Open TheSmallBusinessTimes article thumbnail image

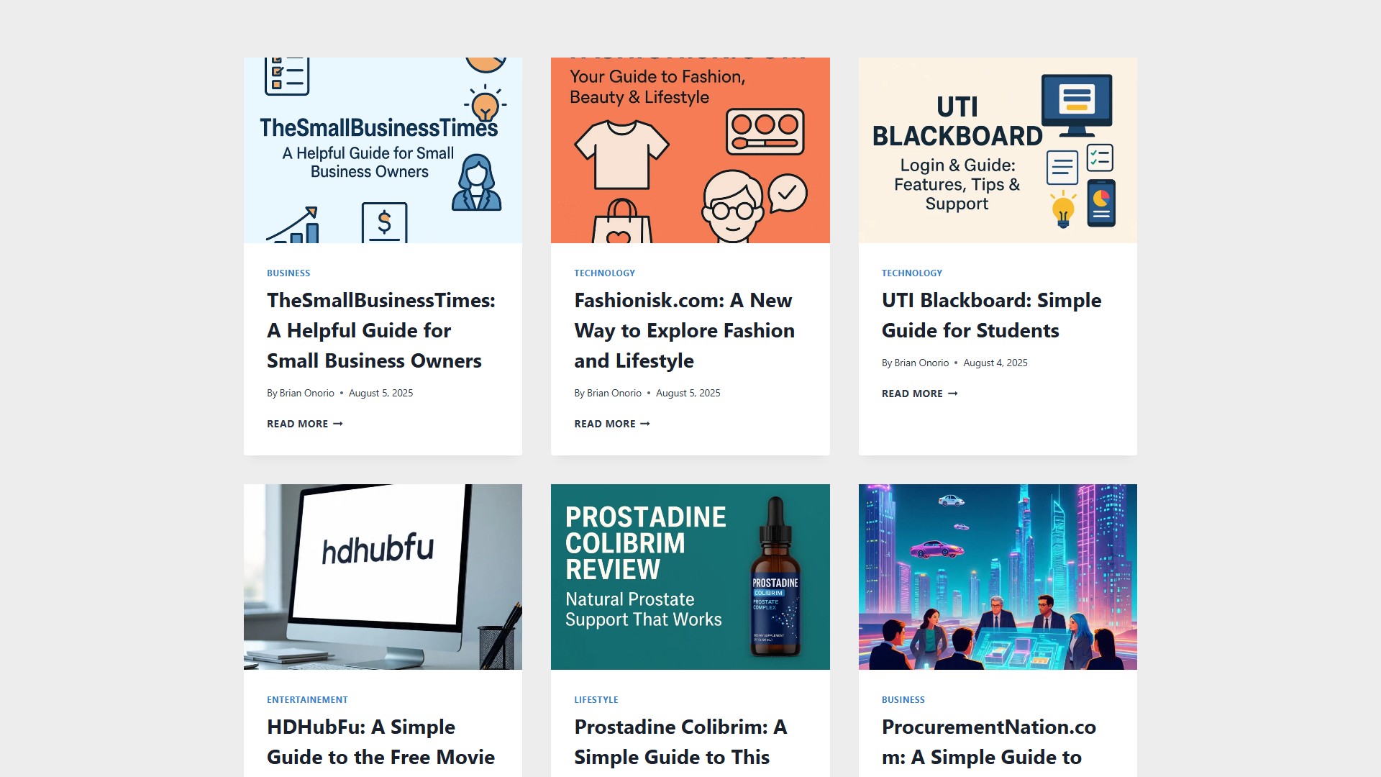click(383, 150)
